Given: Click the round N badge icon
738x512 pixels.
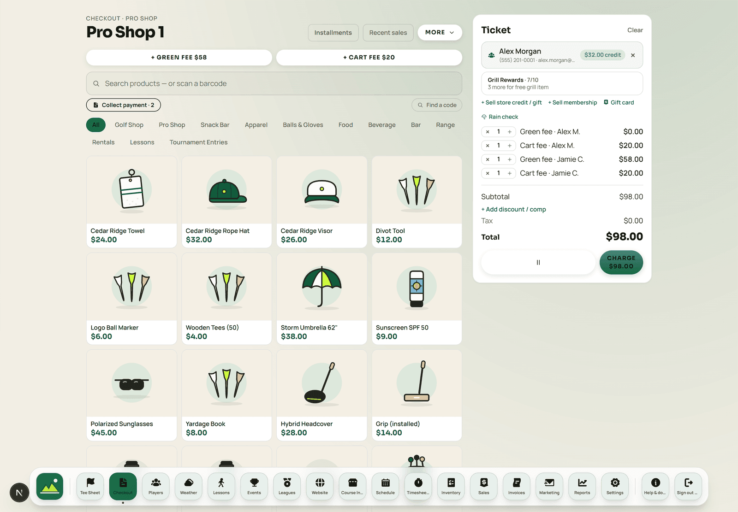Looking at the screenshot, I should click(x=19, y=493).
